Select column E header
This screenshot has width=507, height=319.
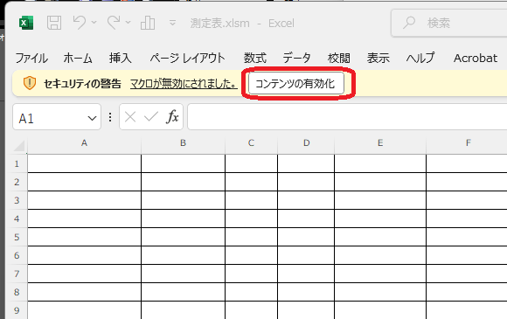380,142
